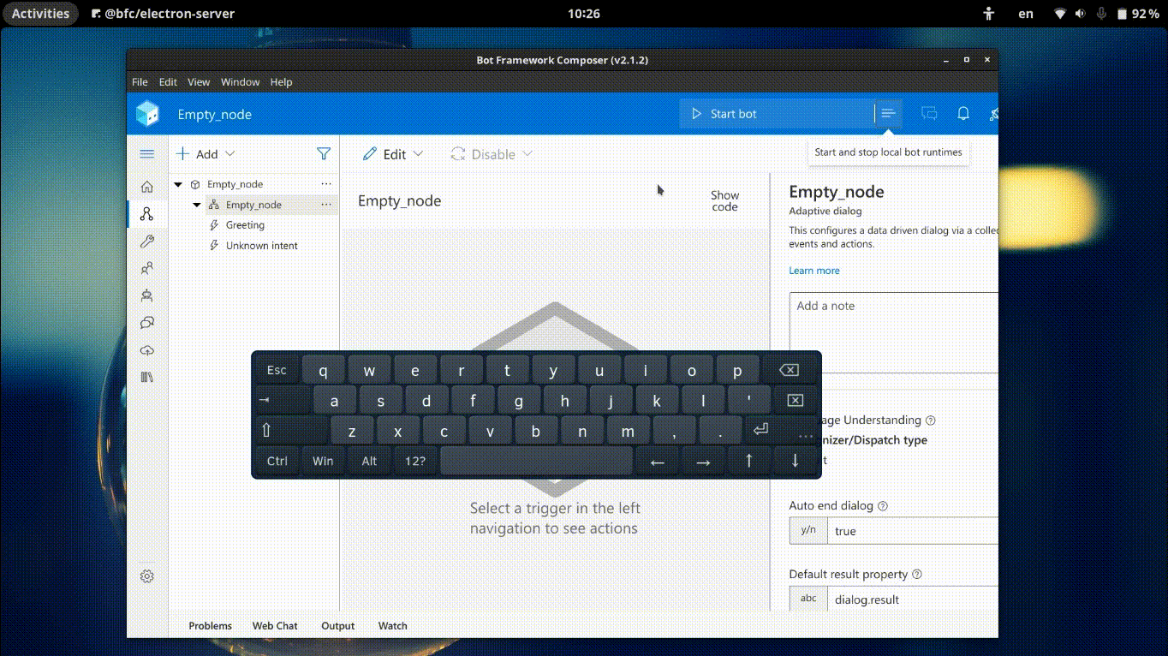This screenshot has height=656, width=1168.
Task: Open the Package manager books icon
Action: 146,377
